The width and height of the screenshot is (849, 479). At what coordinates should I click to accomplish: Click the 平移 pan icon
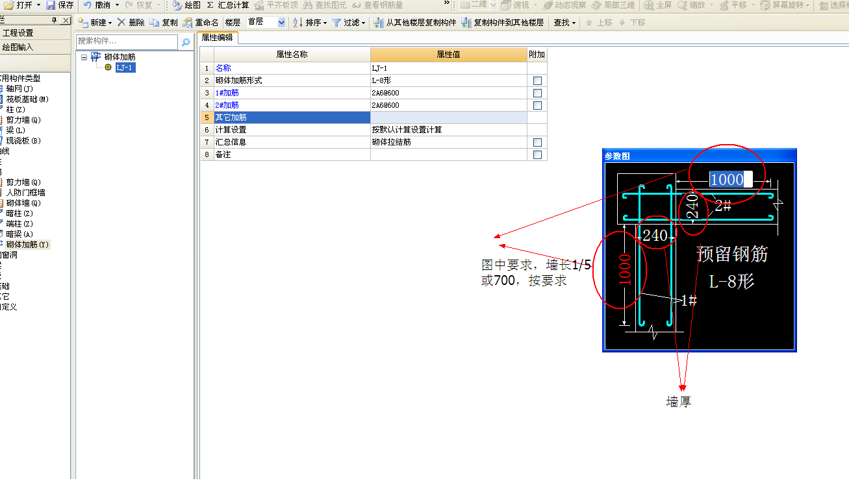coord(724,5)
